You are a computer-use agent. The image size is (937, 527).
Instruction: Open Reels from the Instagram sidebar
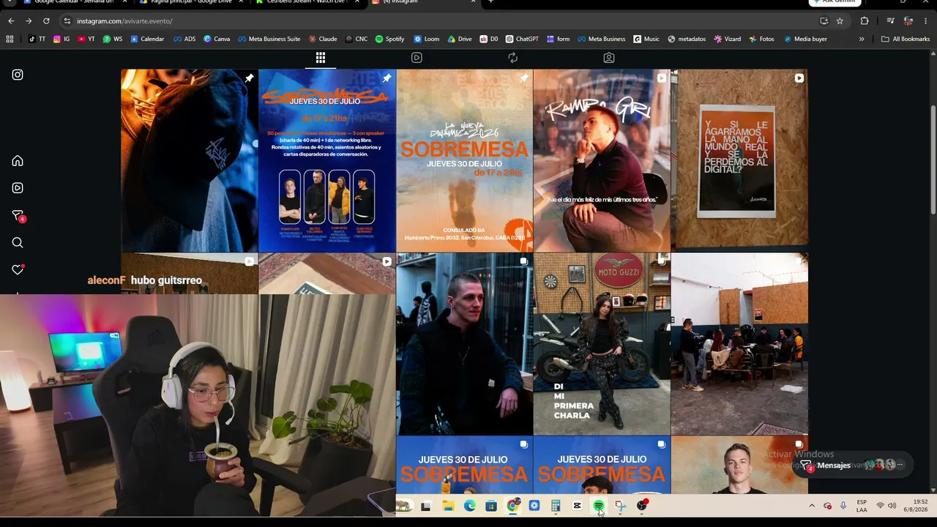tap(18, 188)
